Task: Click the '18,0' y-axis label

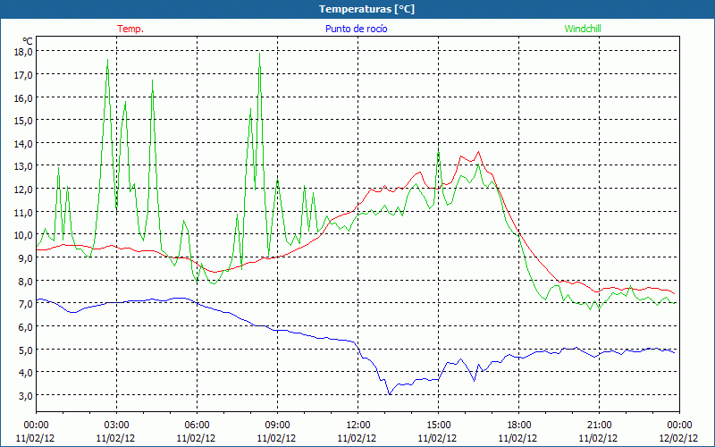Action: (x=23, y=52)
